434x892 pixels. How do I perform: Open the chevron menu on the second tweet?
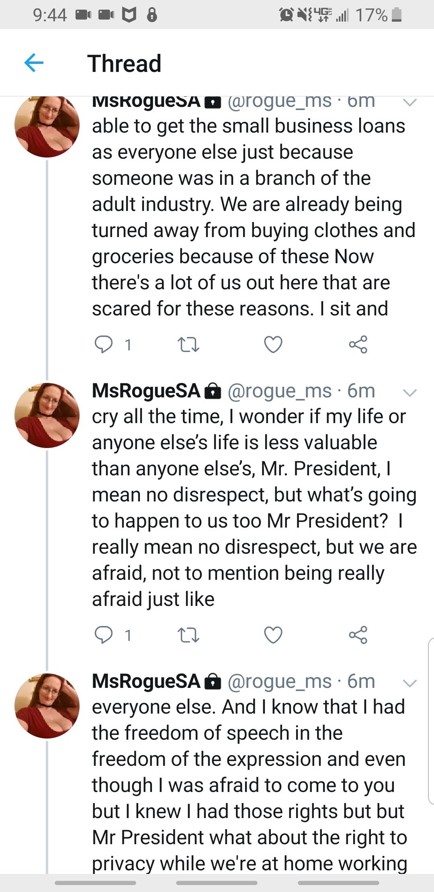409,393
